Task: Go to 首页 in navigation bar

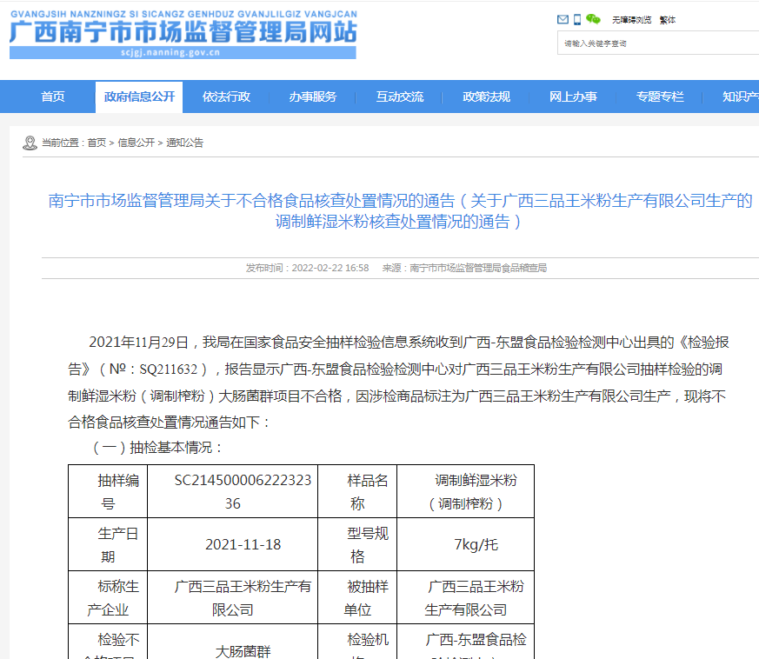Action: (53, 97)
